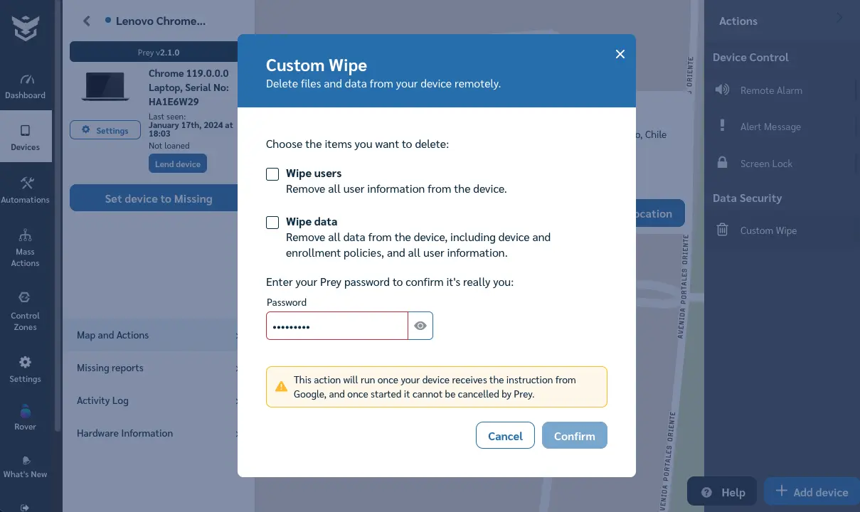Cancel the Custom Wipe dialog
The width and height of the screenshot is (860, 512).
pos(505,436)
